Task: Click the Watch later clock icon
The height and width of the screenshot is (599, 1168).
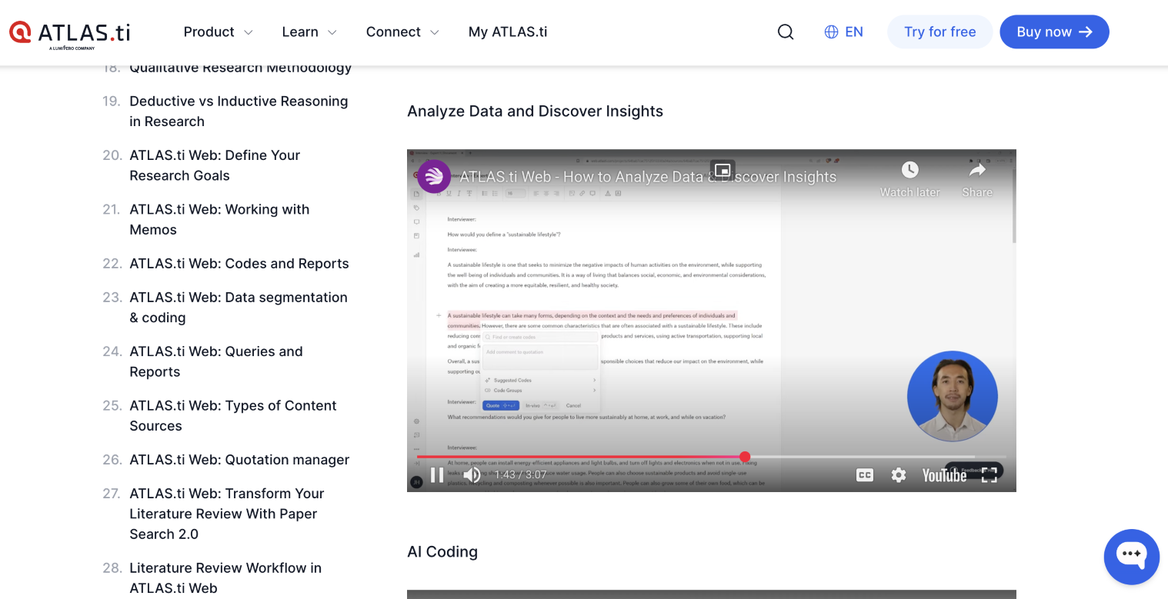Action: pyautogui.click(x=910, y=170)
